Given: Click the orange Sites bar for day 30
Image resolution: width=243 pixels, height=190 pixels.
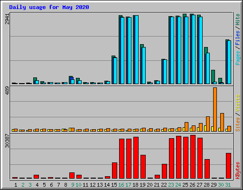Looking at the screenshot, I should pos(222,122).
